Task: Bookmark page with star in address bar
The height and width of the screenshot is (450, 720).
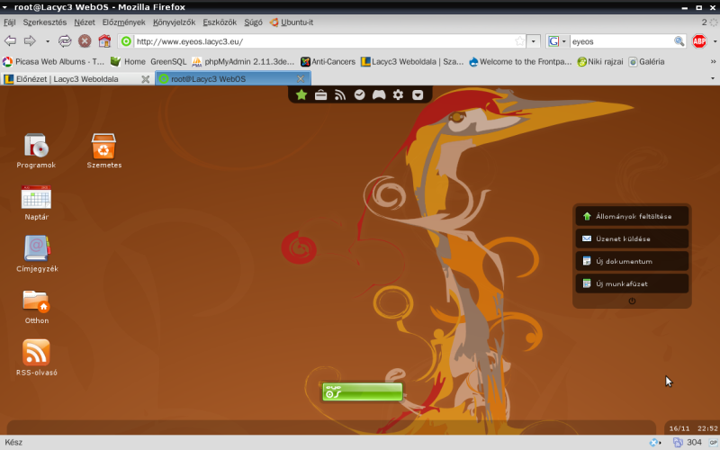Action: click(519, 41)
